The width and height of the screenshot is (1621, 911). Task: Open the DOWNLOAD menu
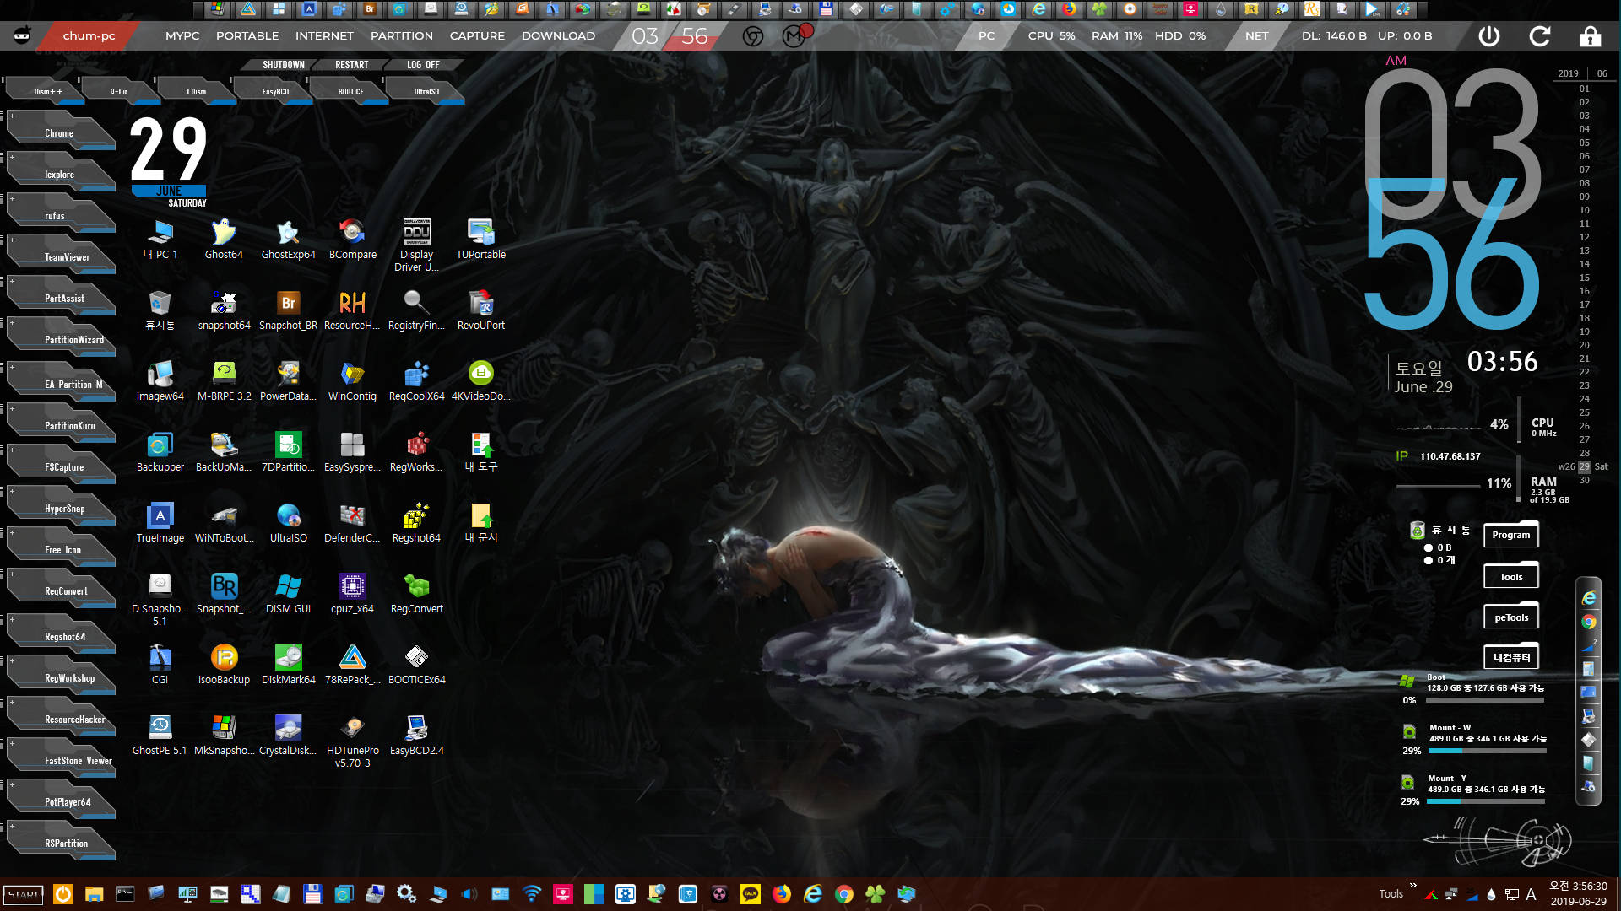[558, 35]
